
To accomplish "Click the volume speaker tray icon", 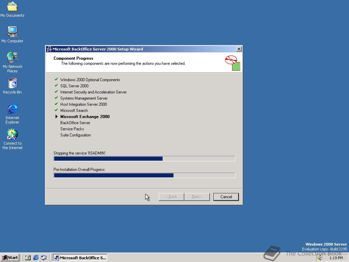I will pos(320,258).
